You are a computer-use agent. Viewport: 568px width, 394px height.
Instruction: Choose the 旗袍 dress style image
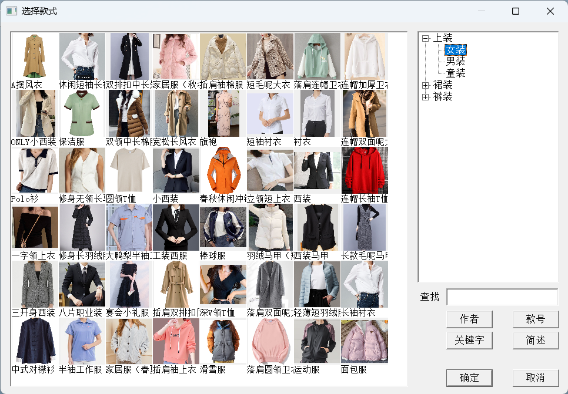223,113
